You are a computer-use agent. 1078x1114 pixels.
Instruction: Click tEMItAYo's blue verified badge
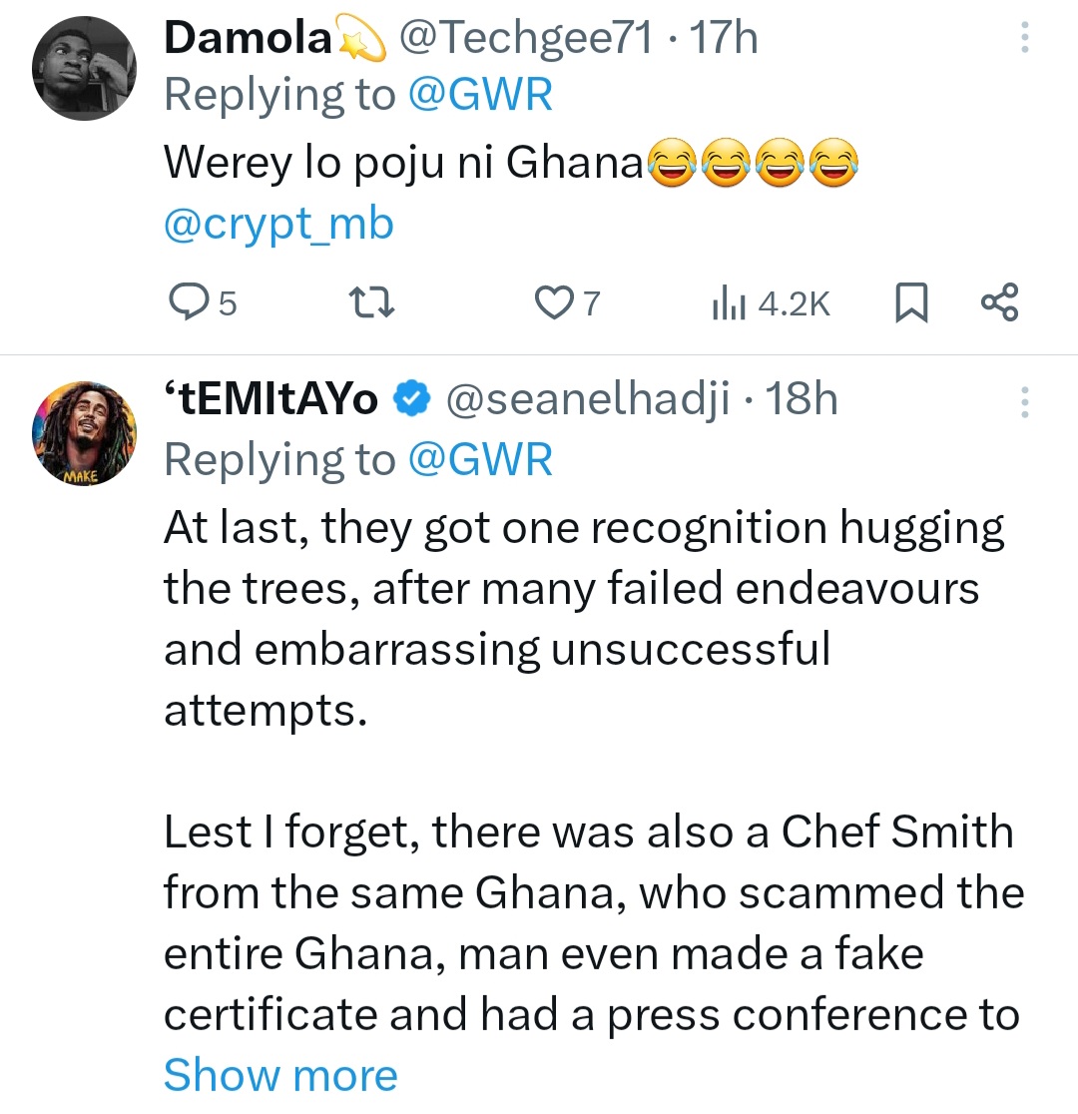pyautogui.click(x=410, y=400)
